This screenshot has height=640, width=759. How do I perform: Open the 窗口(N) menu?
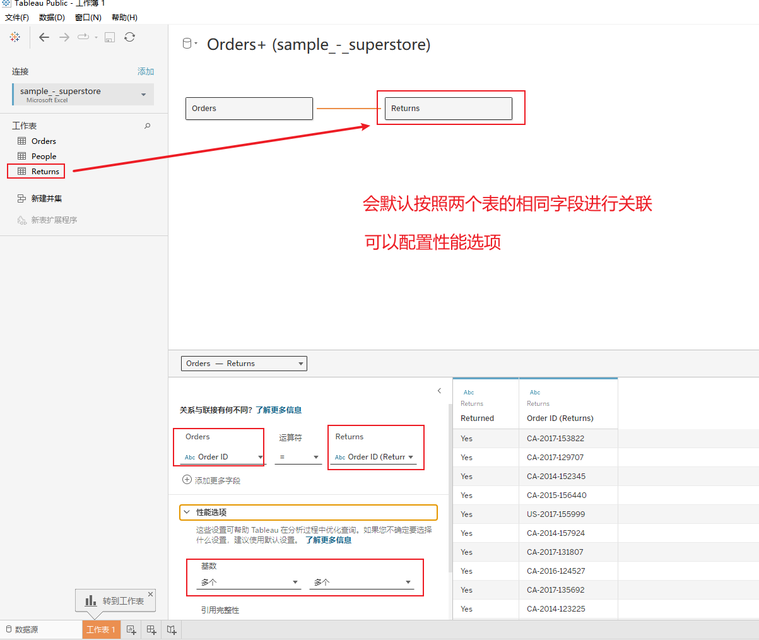(88, 17)
